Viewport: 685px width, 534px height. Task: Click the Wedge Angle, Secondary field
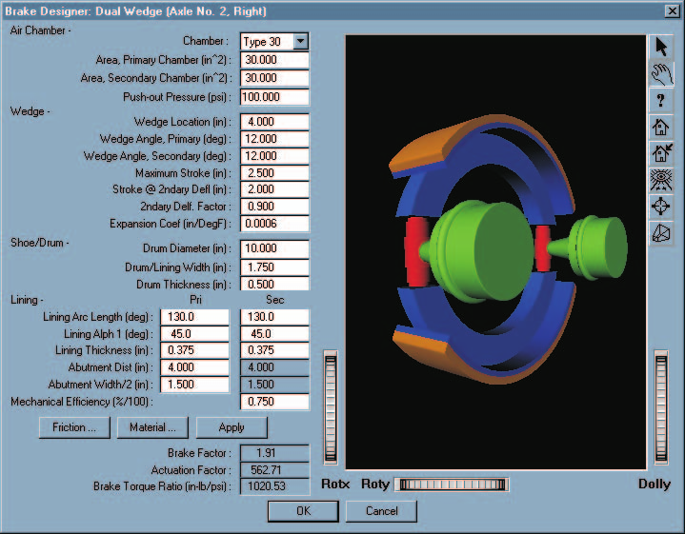[274, 156]
